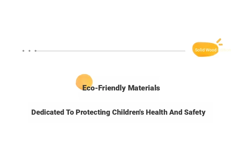Click the word Materials in the heading
The image size is (240, 151).
click(x=144, y=88)
